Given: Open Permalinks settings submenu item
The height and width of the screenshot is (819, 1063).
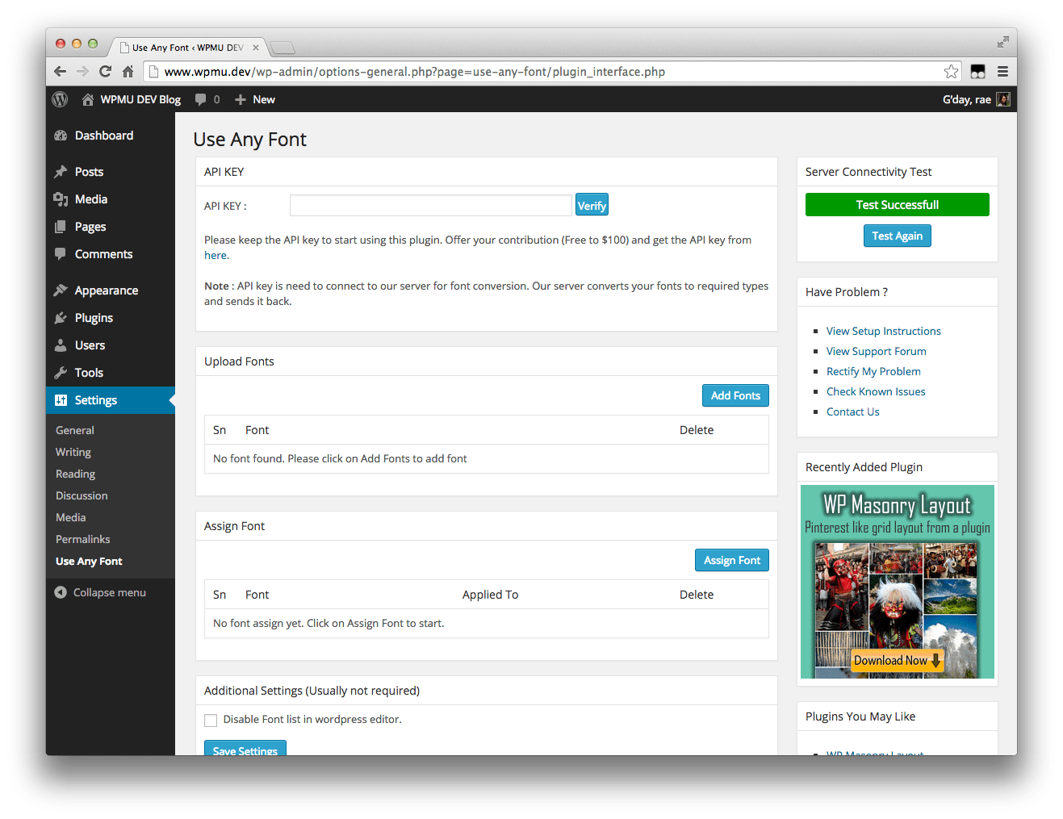Looking at the screenshot, I should 82,539.
